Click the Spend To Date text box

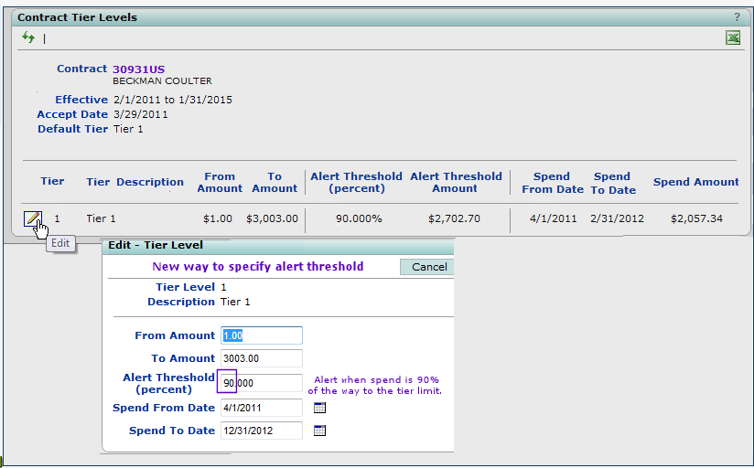pos(261,431)
